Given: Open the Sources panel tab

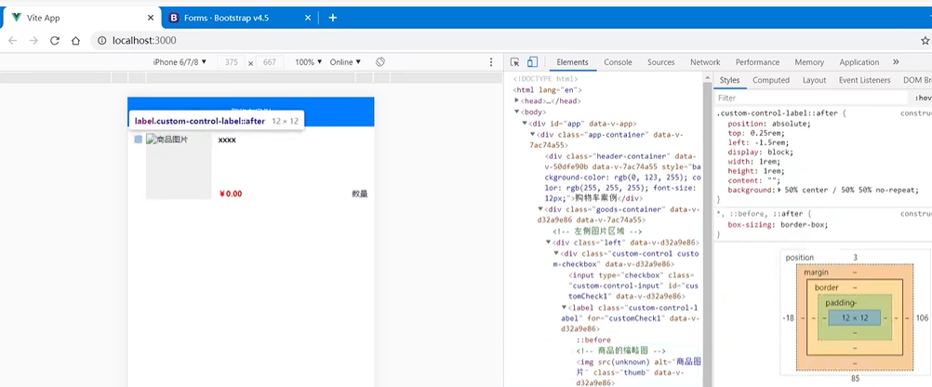Looking at the screenshot, I should pyautogui.click(x=661, y=61).
